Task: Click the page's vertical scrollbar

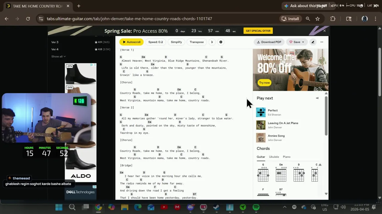Action: [380, 71]
